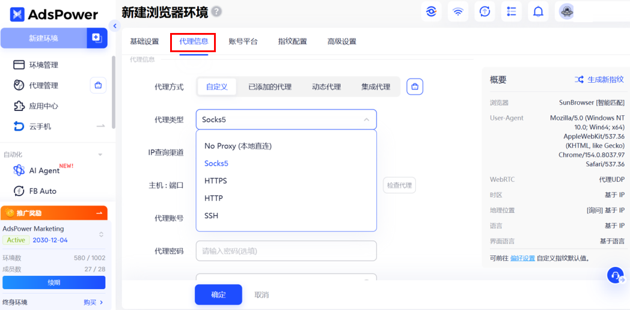Select 动态代理 proxy method

326,87
